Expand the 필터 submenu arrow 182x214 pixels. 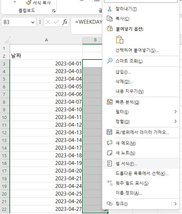tap(176, 112)
